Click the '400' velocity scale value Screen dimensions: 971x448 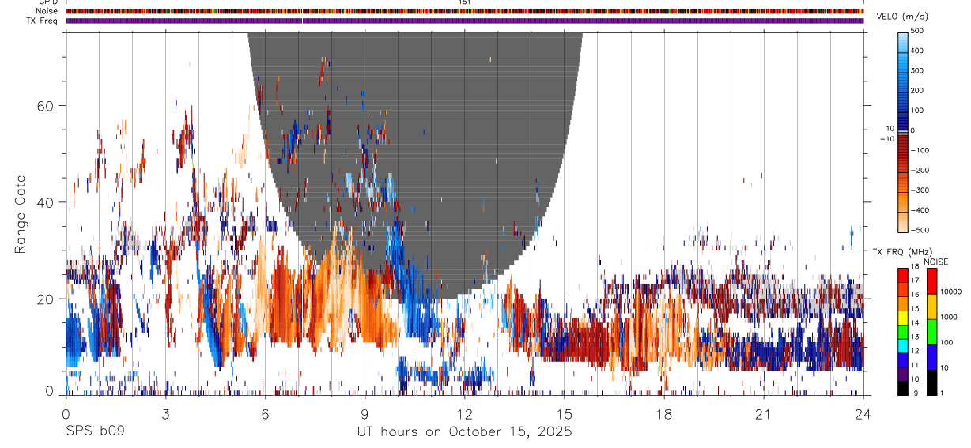click(x=919, y=51)
